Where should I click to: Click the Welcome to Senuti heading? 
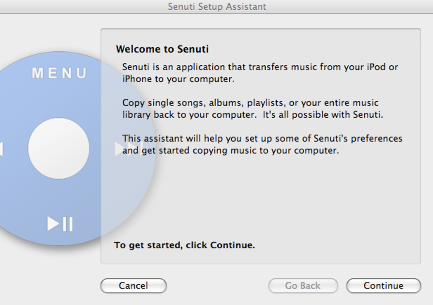point(162,49)
